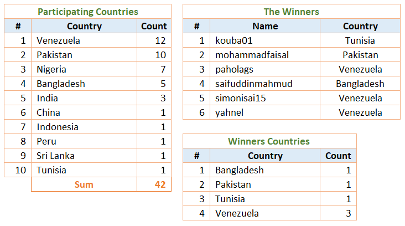Click the Venezuela cell in Participating Countries

[84, 40]
